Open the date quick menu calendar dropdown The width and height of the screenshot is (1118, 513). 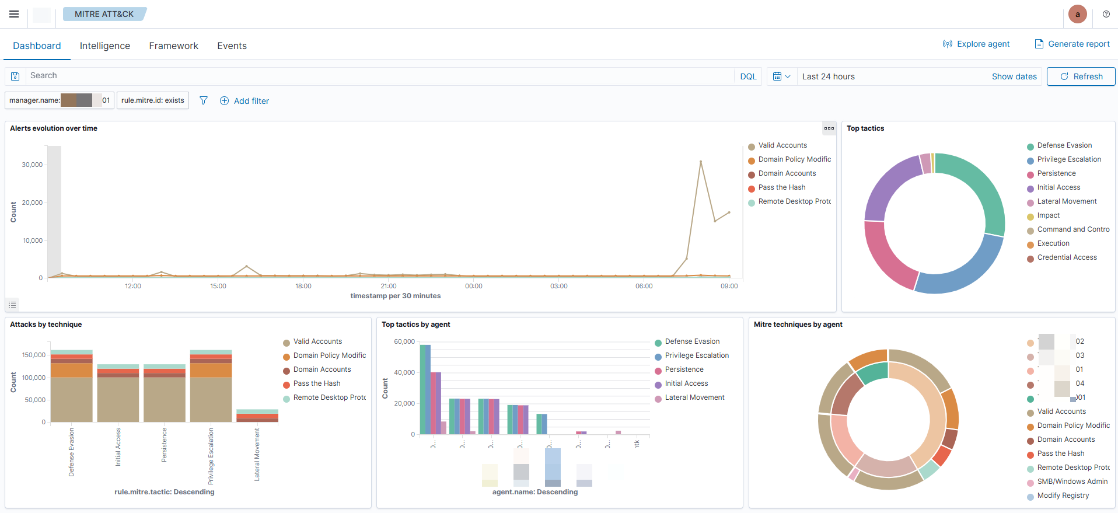781,76
